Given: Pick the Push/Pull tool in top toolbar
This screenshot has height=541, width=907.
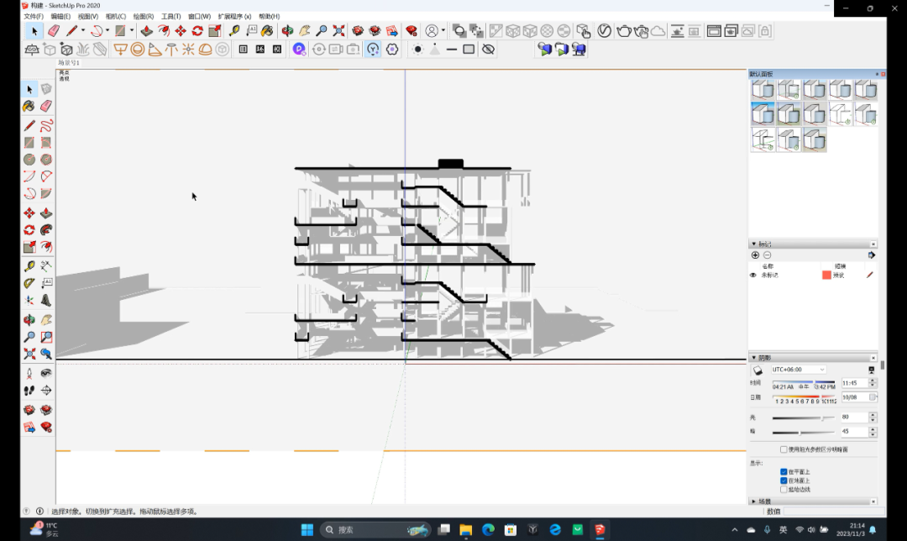Looking at the screenshot, I should [147, 31].
